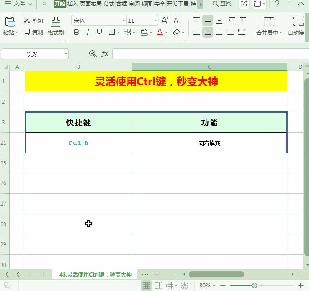The width and height of the screenshot is (309, 291).
Task: Switch to the 审阅 Review tab
Action: 134,4
